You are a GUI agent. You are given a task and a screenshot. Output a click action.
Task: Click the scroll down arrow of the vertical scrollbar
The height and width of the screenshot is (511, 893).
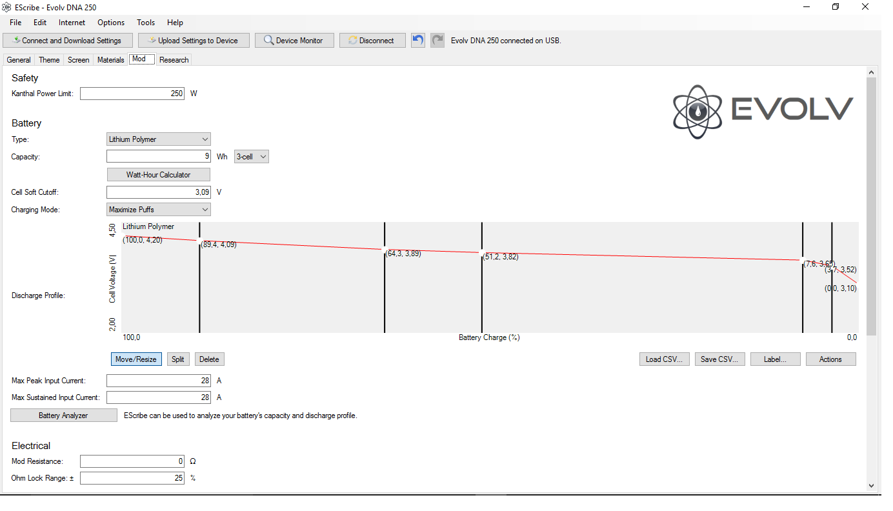click(871, 485)
